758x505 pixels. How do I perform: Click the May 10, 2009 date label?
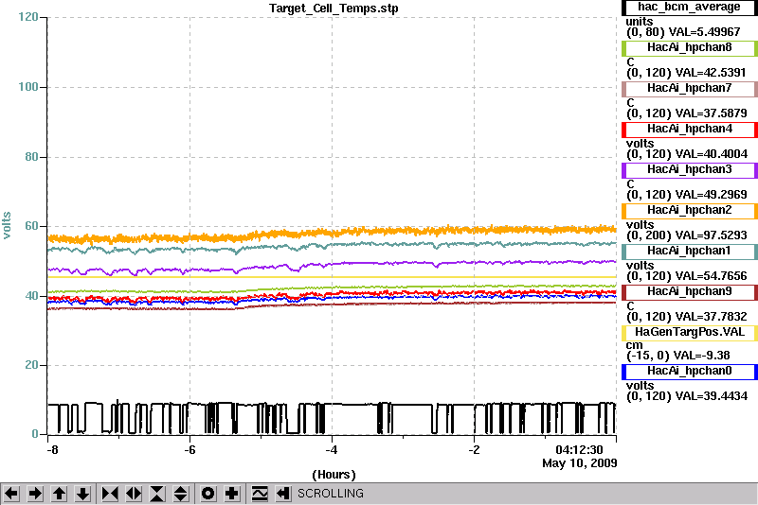[x=580, y=463]
